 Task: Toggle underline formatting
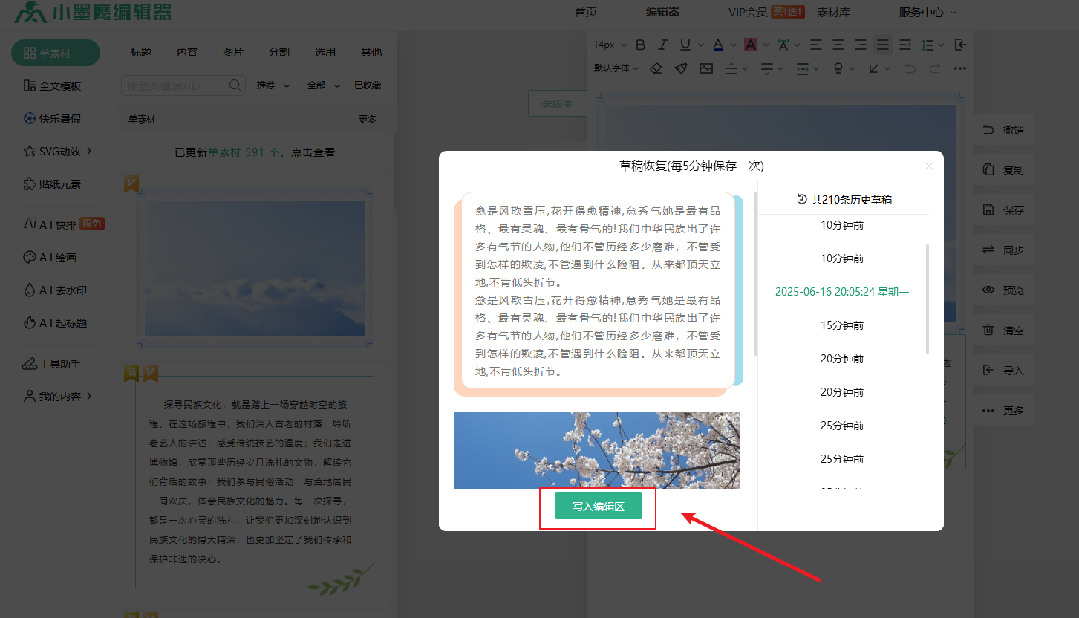point(684,45)
